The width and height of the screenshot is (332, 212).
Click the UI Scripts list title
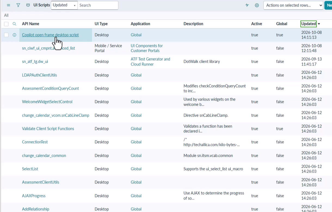[x=42, y=5]
